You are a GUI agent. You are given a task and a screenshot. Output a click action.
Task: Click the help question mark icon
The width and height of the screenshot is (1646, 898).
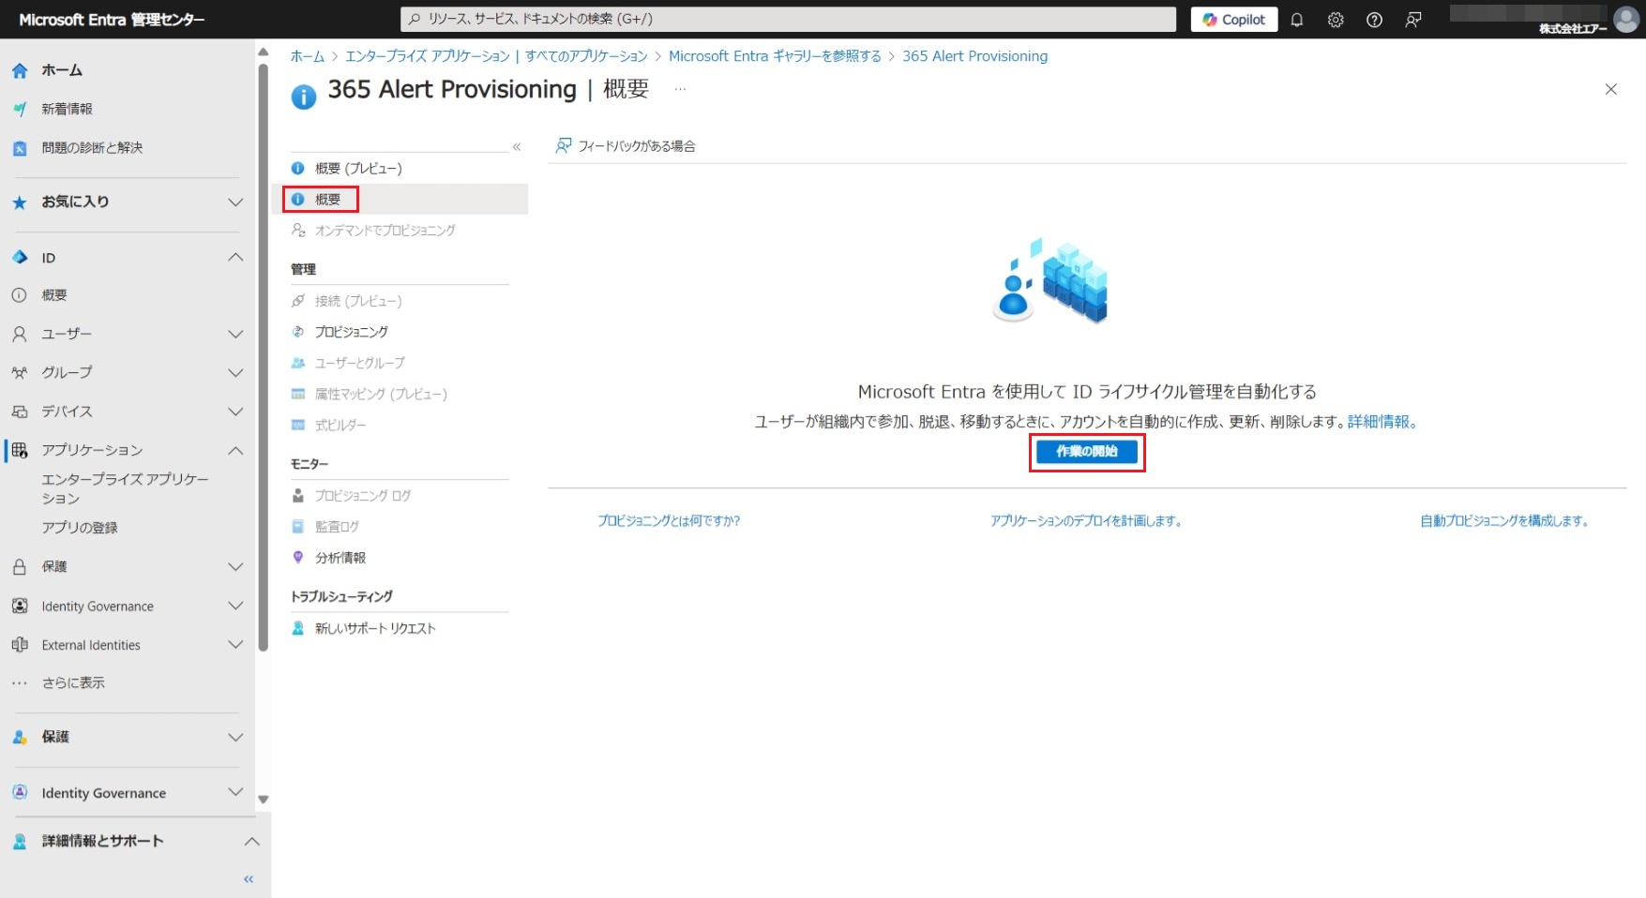pos(1374,20)
